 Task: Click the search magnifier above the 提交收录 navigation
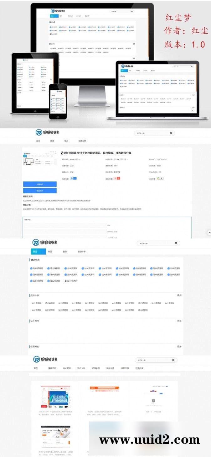[x=173, y=360]
